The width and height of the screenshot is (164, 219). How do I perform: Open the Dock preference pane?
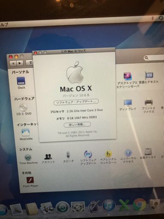(x=21, y=83)
